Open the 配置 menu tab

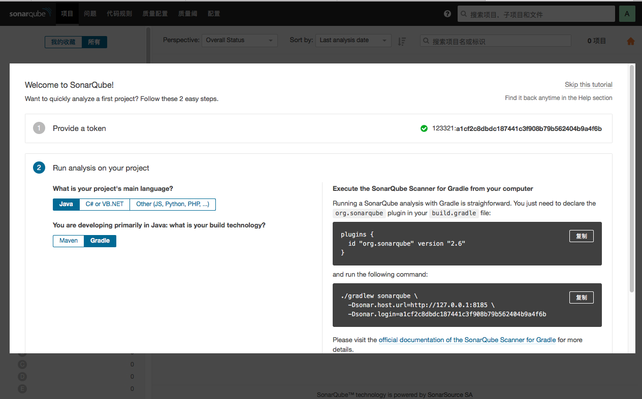click(214, 14)
